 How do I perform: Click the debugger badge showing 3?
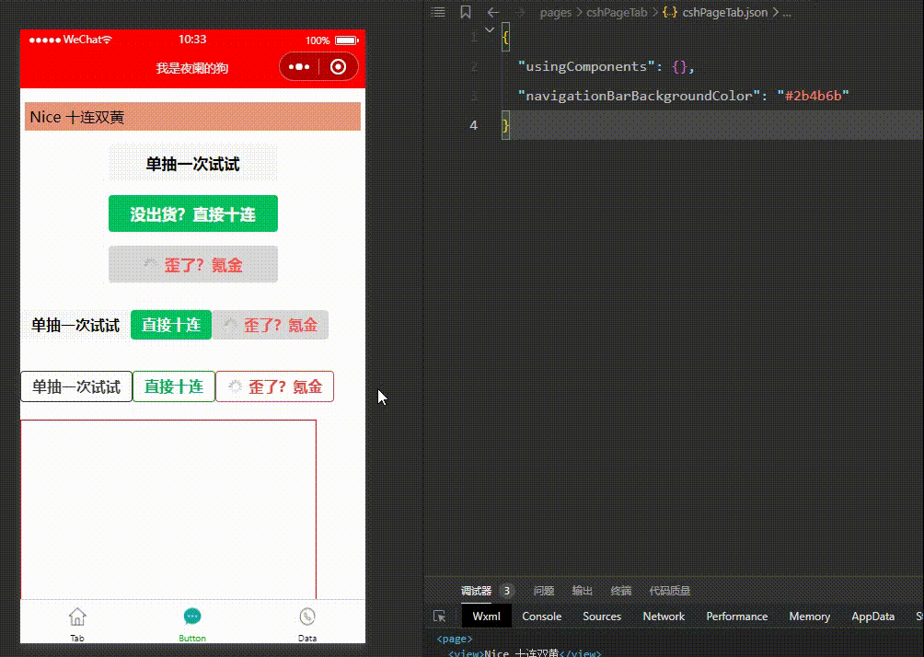pyautogui.click(x=506, y=591)
